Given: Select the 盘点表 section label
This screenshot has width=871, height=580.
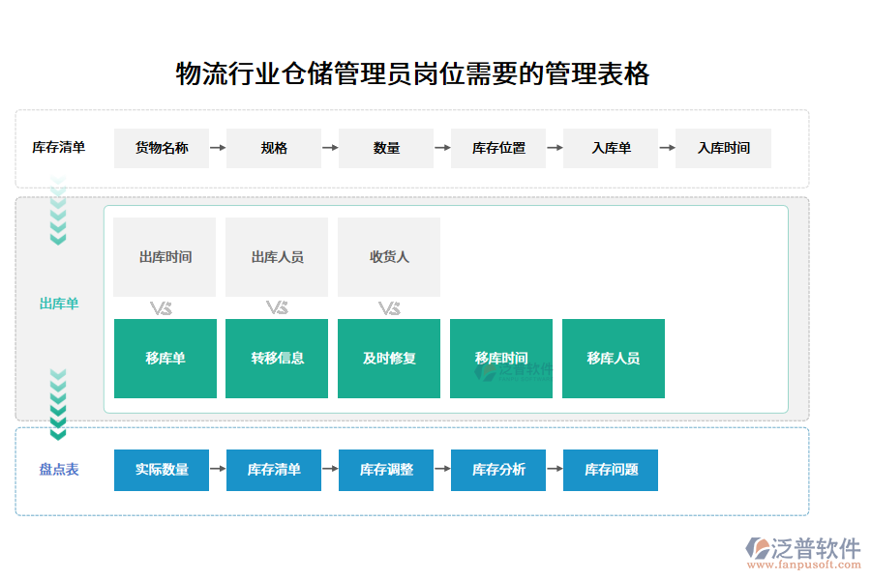Looking at the screenshot, I should point(58,471).
